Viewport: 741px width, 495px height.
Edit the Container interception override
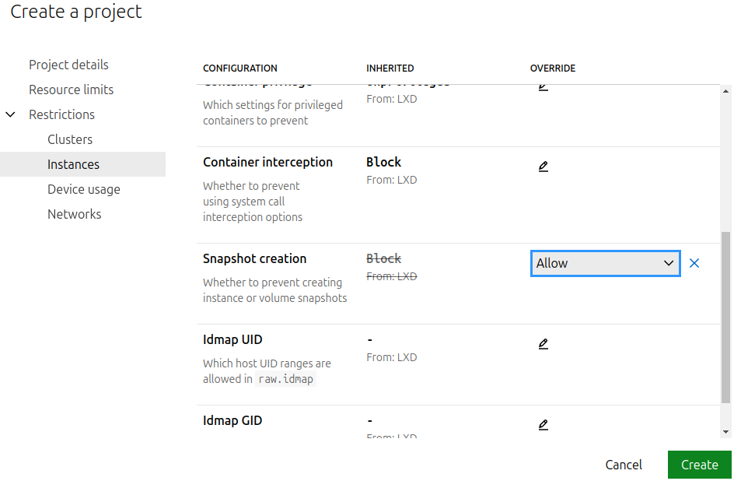[x=543, y=167]
